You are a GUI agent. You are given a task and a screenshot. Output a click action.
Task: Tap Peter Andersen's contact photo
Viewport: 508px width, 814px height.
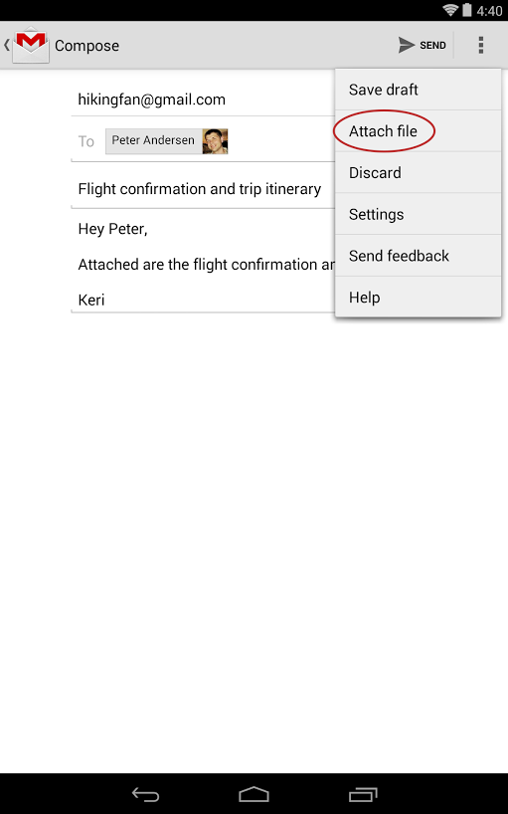click(215, 141)
